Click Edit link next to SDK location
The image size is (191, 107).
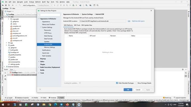[129, 21]
